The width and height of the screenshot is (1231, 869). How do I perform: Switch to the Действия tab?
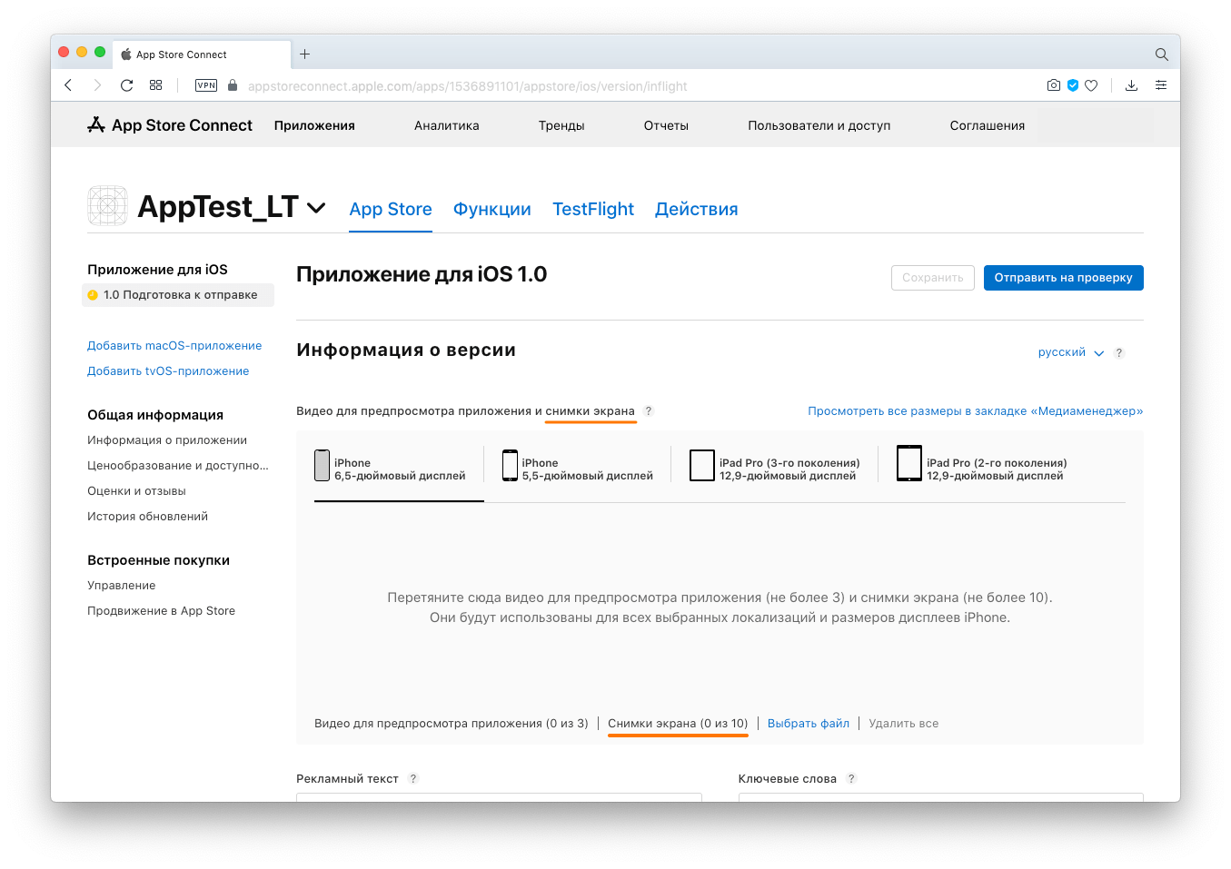[697, 209]
